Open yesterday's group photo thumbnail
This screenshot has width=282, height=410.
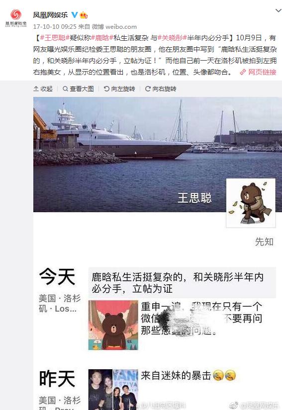click(113, 389)
